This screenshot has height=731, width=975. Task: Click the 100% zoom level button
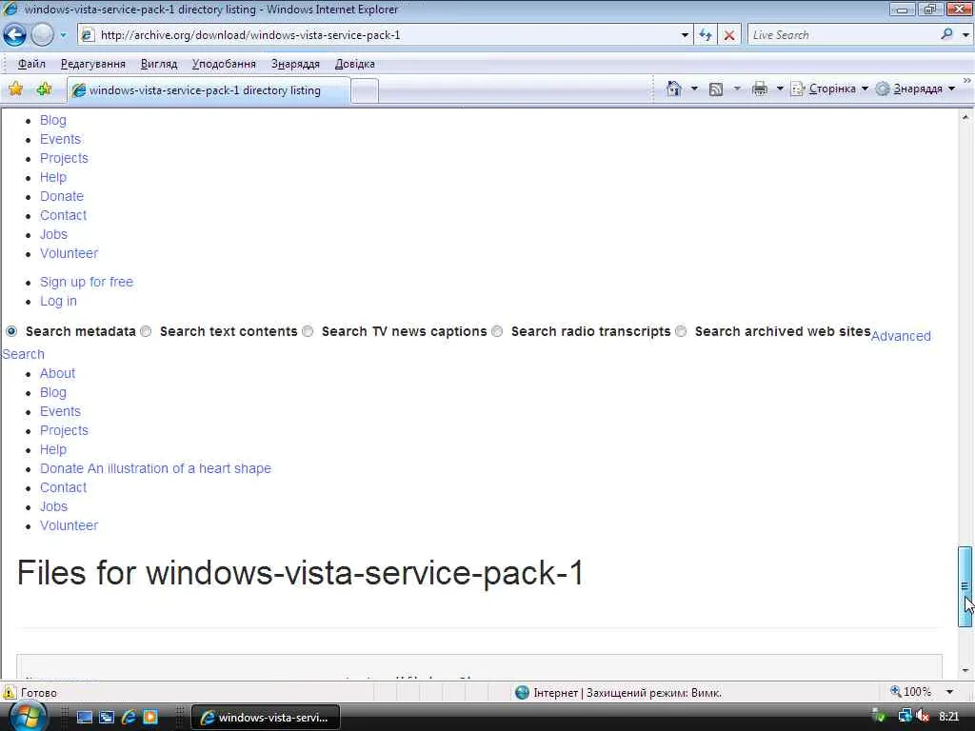[911, 692]
